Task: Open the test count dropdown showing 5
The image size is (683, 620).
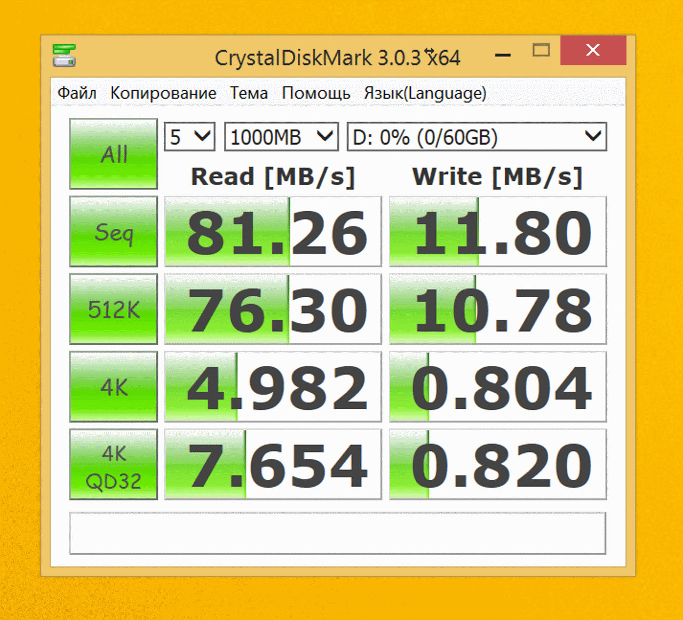Action: click(189, 137)
